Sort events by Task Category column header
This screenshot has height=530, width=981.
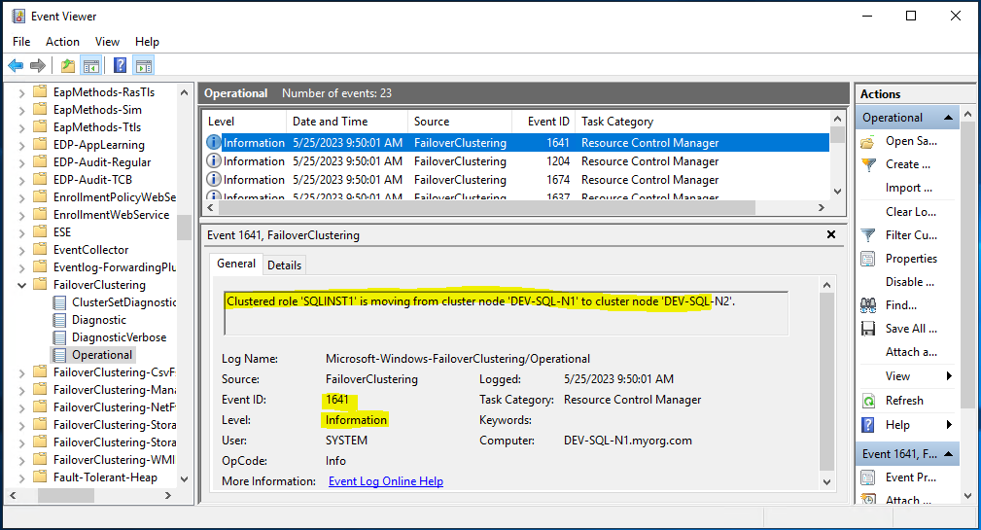click(702, 122)
